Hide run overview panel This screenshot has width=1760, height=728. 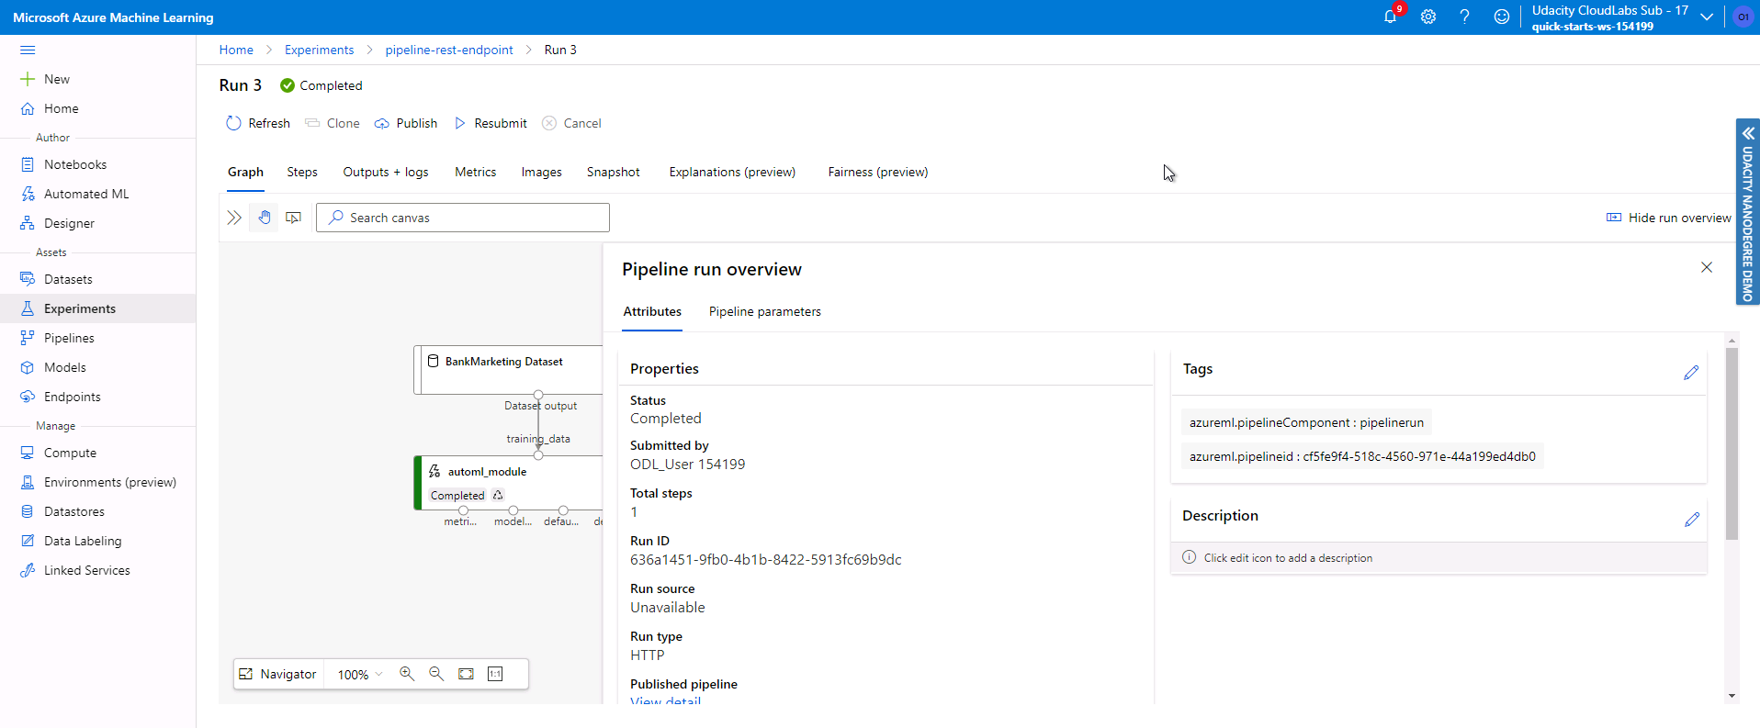point(1668,218)
